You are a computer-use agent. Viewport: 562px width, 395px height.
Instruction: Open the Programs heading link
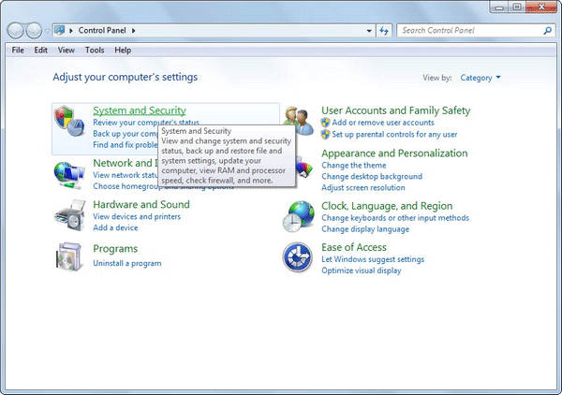coord(115,249)
